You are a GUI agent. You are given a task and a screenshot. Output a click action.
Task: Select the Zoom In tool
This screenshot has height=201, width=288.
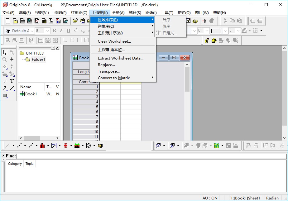coord(12,52)
